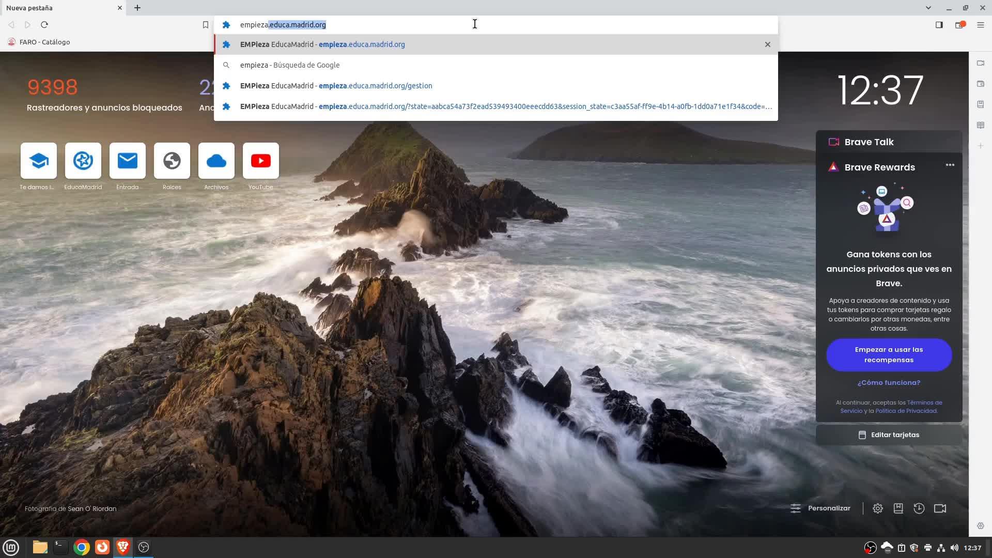
Task: Click Empezar a usar las recompensas
Action: pos(889,355)
